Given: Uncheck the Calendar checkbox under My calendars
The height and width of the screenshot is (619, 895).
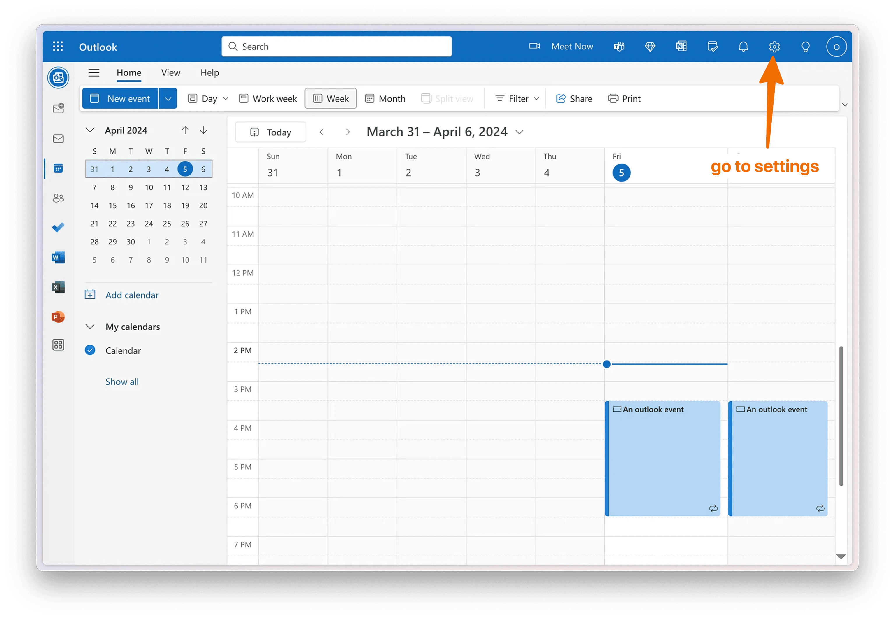Looking at the screenshot, I should [x=90, y=351].
